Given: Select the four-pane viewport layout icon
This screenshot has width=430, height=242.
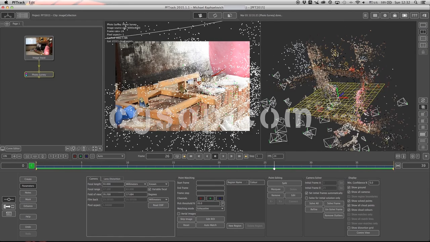Looking at the screenshot, I should pos(423,45).
